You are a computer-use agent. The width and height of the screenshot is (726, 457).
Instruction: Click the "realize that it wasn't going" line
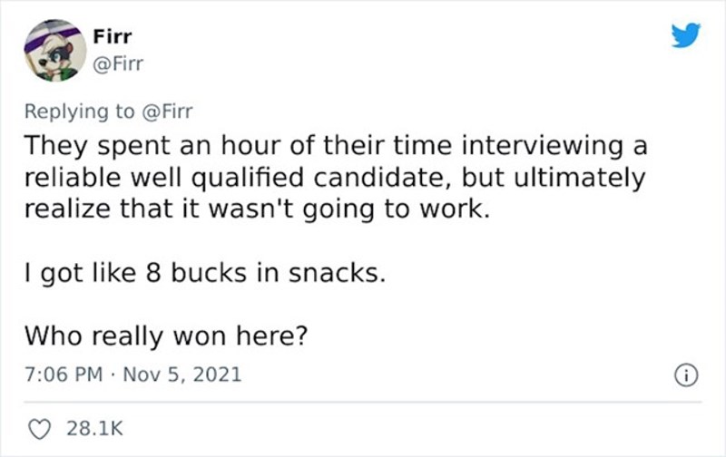pyautogui.click(x=261, y=210)
